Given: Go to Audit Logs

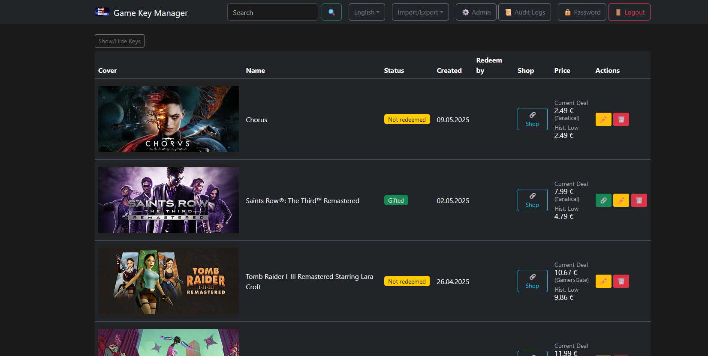Looking at the screenshot, I should 524,12.
